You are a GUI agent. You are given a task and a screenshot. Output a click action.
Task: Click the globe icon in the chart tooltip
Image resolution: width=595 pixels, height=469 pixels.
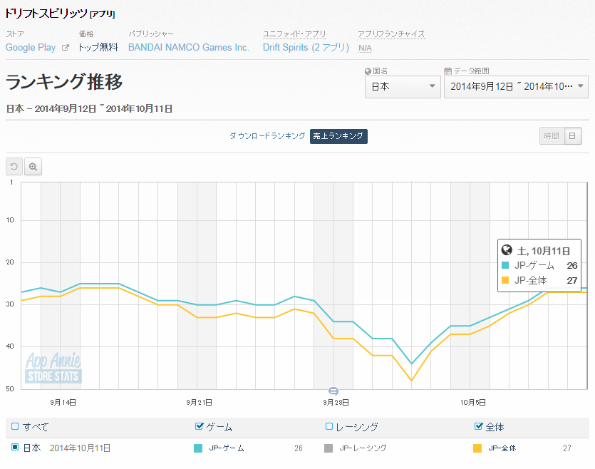pyautogui.click(x=507, y=250)
